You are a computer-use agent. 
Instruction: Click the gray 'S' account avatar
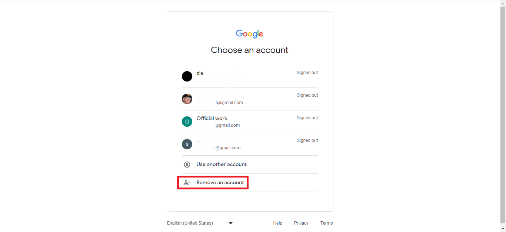coord(187,144)
